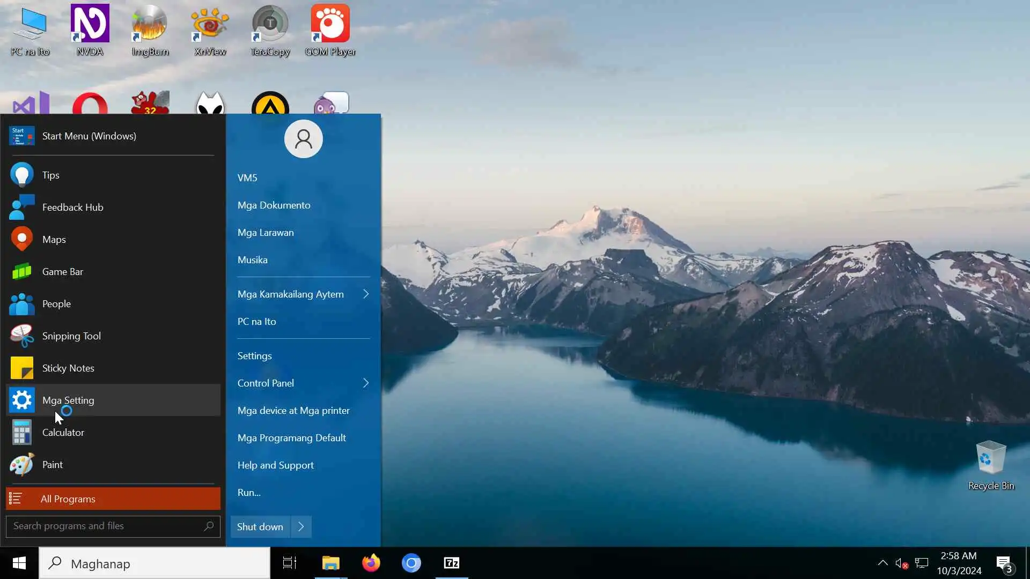The width and height of the screenshot is (1030, 579).
Task: Click the 7-Zip taskbar icon
Action: (452, 563)
